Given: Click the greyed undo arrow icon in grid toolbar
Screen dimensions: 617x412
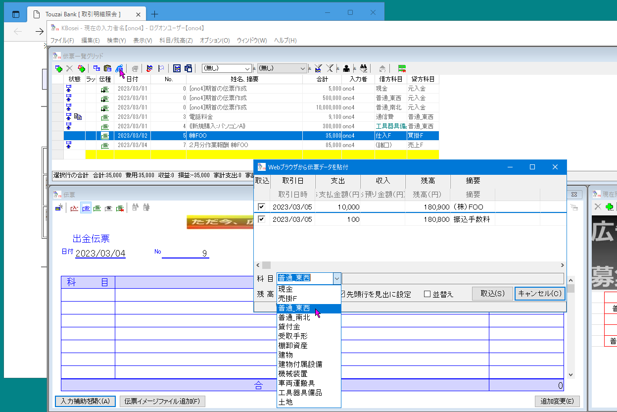Looking at the screenshot, I should pyautogui.click(x=382, y=68).
